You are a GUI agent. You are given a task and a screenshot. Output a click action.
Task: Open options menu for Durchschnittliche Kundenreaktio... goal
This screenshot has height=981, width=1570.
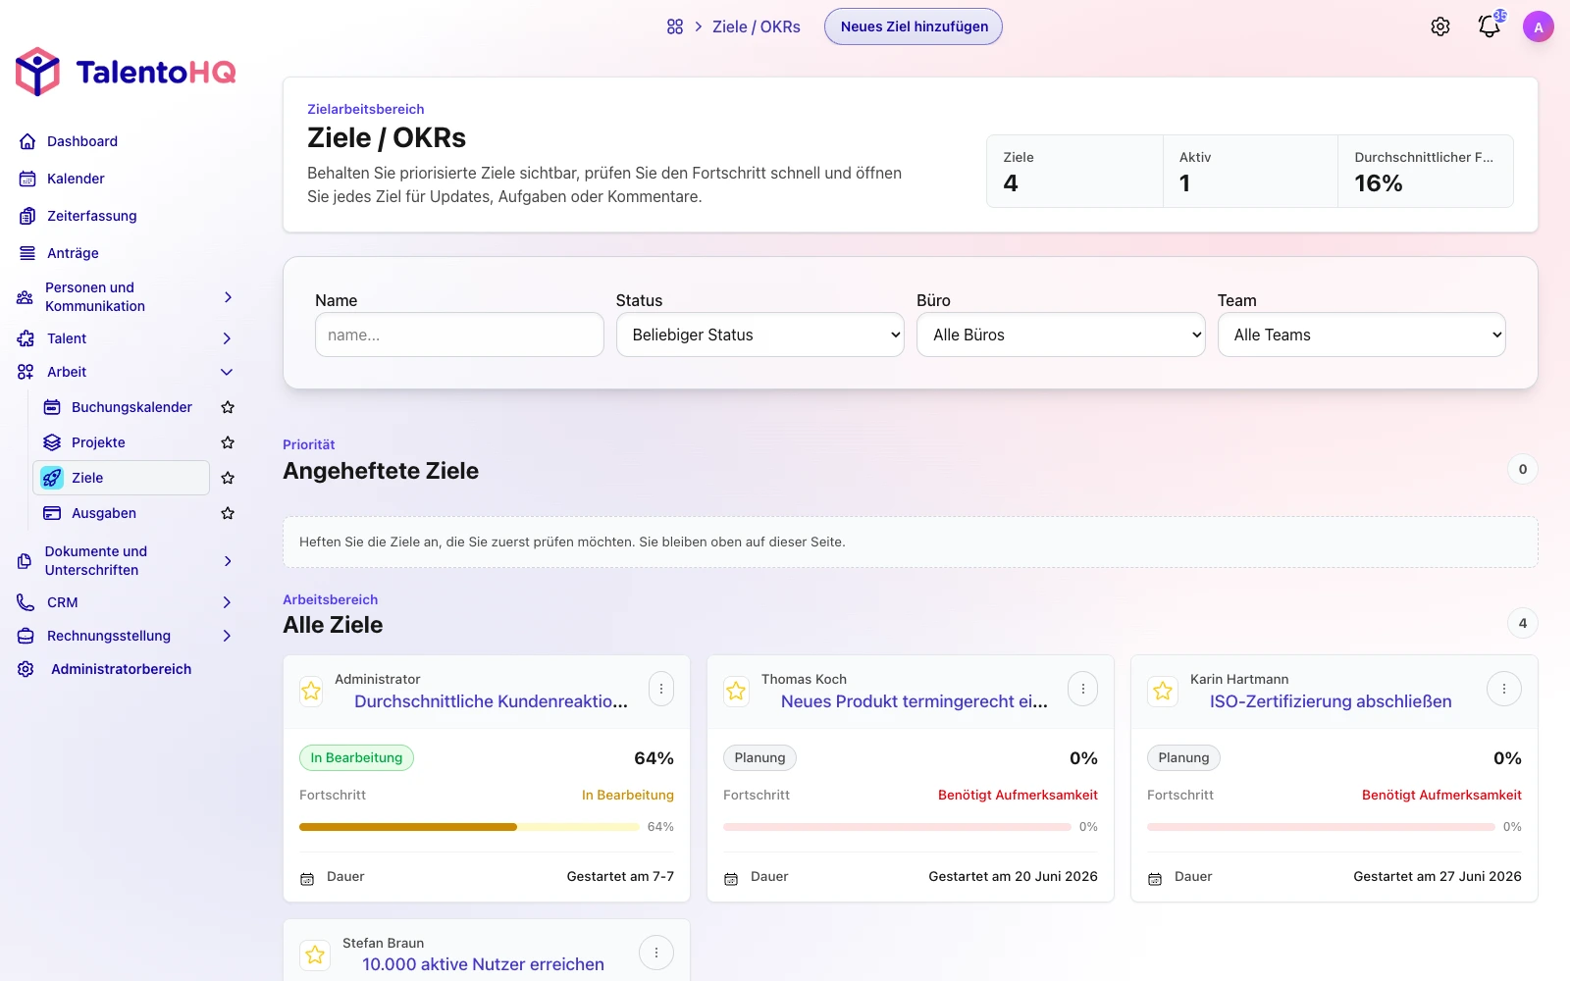pos(661,689)
